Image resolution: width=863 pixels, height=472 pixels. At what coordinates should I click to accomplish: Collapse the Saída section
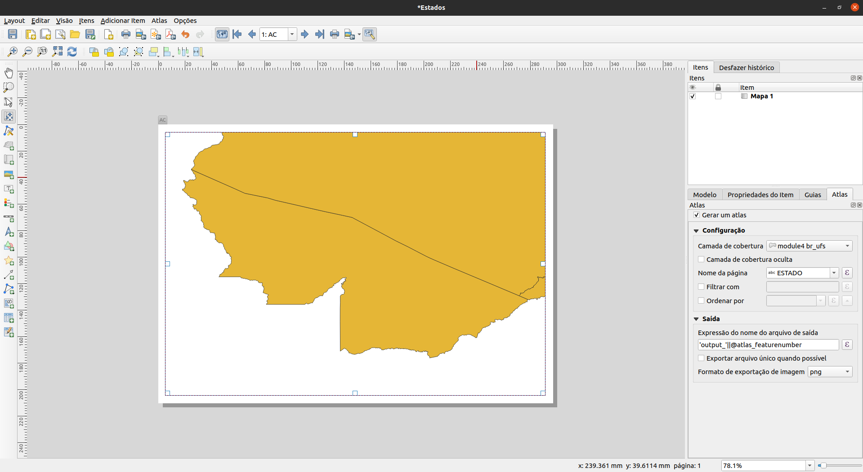click(x=696, y=319)
